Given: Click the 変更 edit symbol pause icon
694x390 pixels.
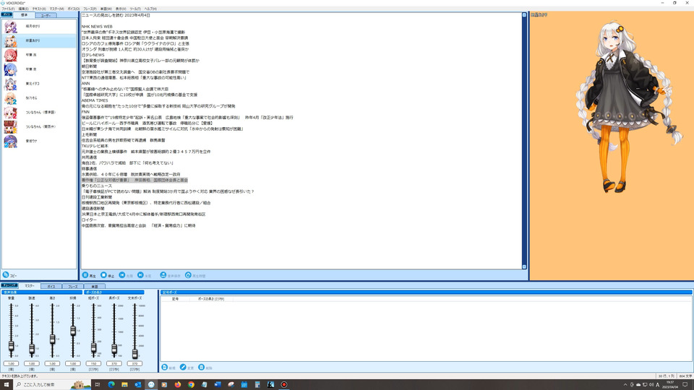Looking at the screenshot, I should click(183, 367).
